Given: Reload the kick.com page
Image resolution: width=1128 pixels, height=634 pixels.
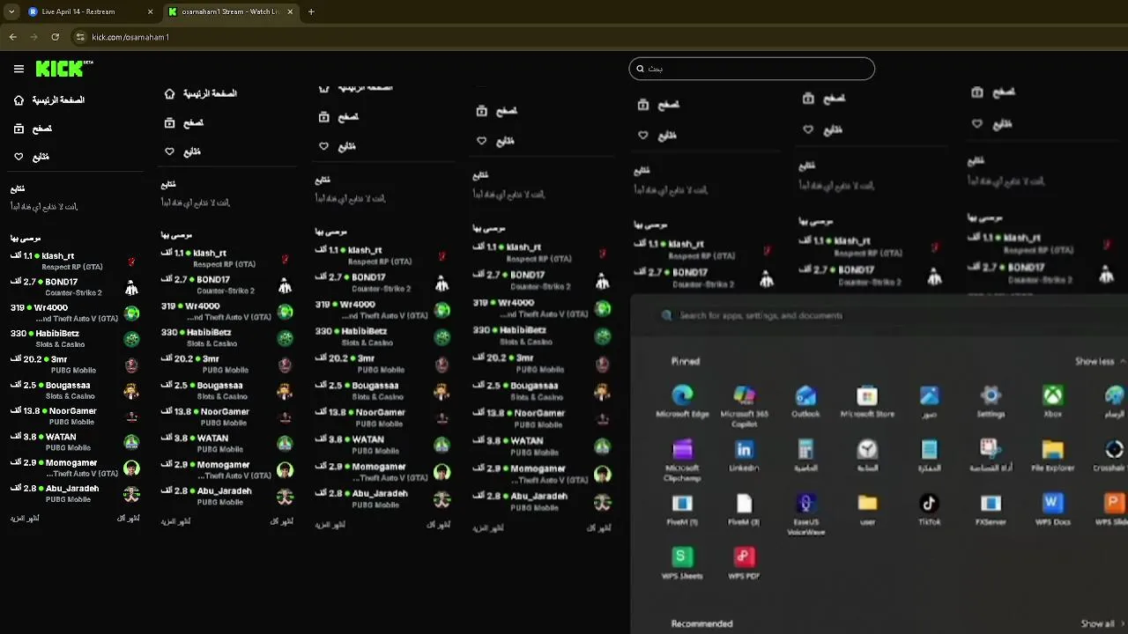Looking at the screenshot, I should tap(55, 37).
